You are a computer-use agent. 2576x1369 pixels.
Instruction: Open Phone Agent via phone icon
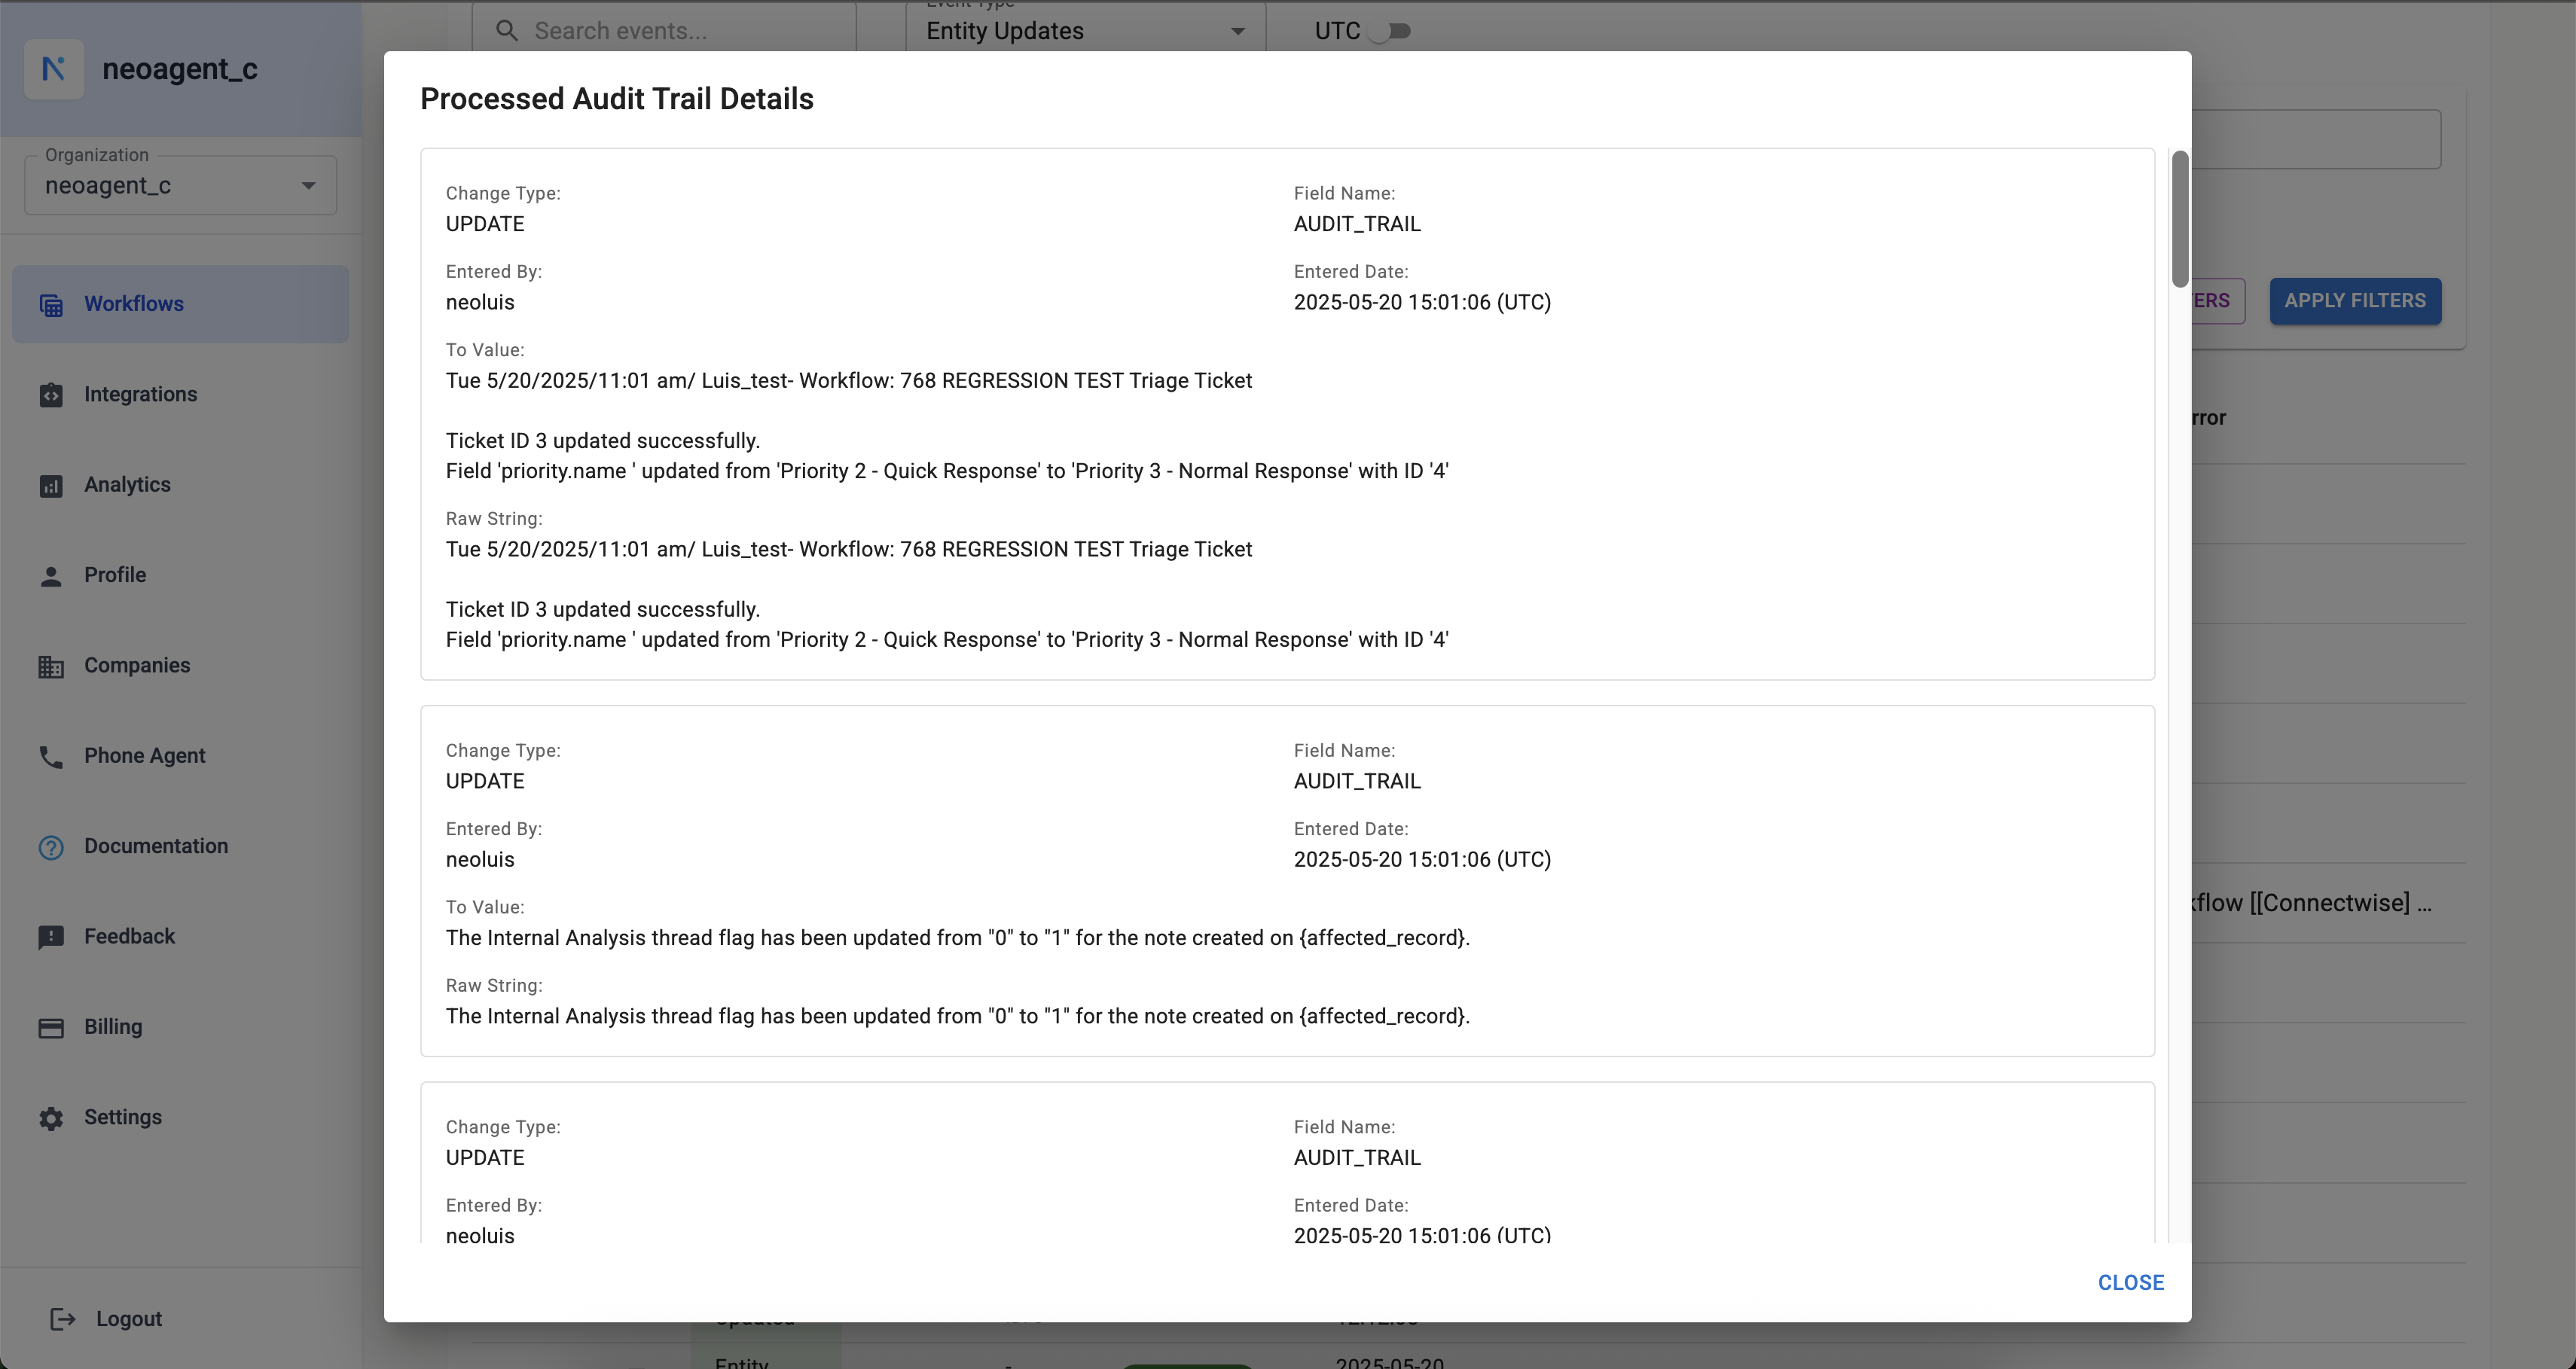point(51,757)
